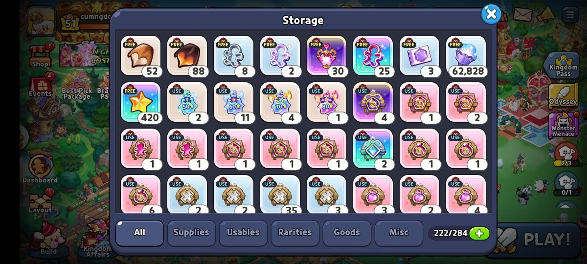Switch to the Usables tab
Screen dimensions: 587x264
click(243, 233)
